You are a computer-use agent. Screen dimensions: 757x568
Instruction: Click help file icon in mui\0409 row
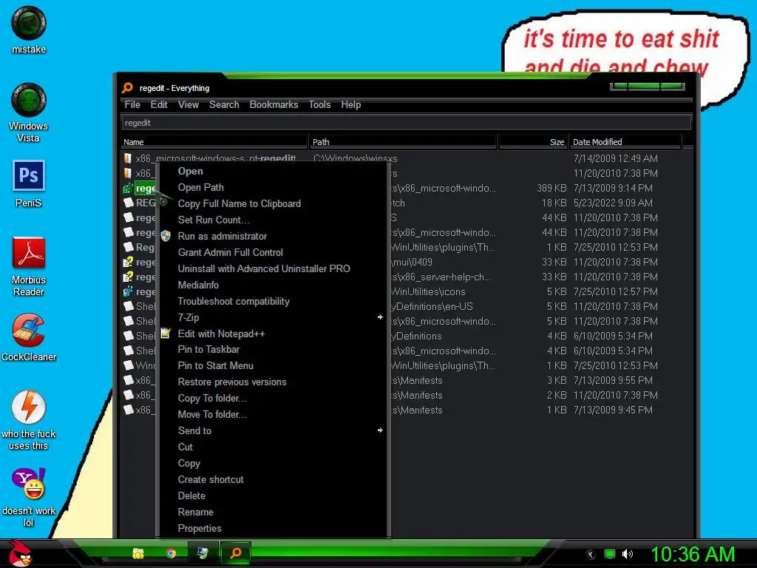coord(128,263)
